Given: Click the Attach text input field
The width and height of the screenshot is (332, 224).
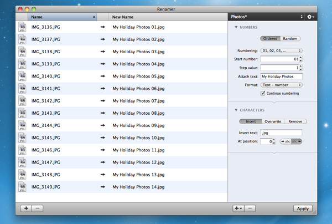Looking at the screenshot, I should (x=281, y=76).
